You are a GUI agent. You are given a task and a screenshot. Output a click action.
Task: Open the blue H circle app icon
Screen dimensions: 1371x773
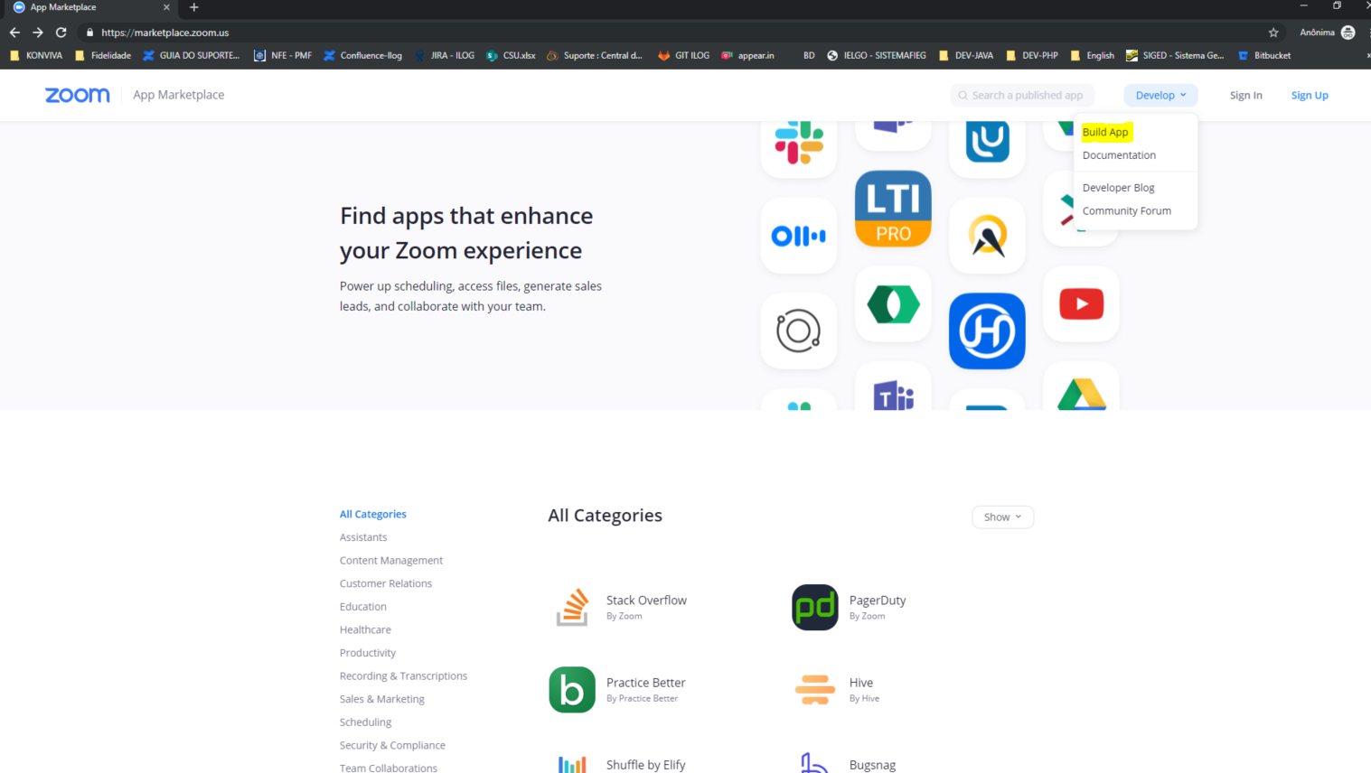click(x=987, y=331)
